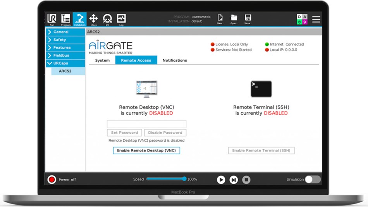This screenshot has width=368, height=207.
Task: Click the red Power off indicator
Action: tap(52, 179)
